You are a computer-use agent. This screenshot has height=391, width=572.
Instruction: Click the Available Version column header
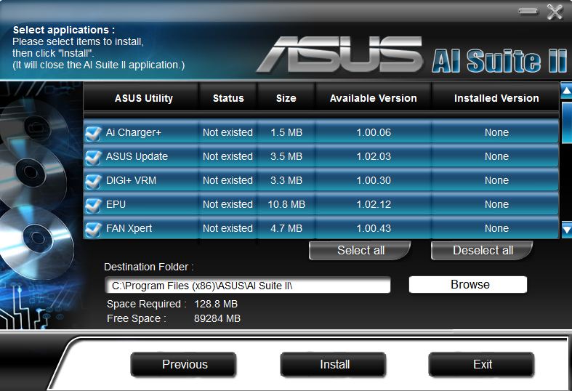373,98
